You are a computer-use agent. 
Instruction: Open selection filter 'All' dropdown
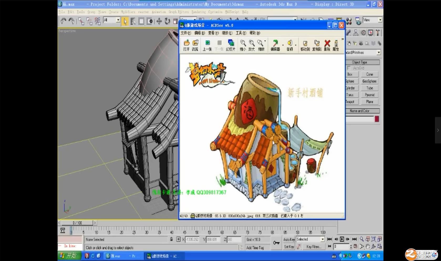pyautogui.click(x=112, y=20)
